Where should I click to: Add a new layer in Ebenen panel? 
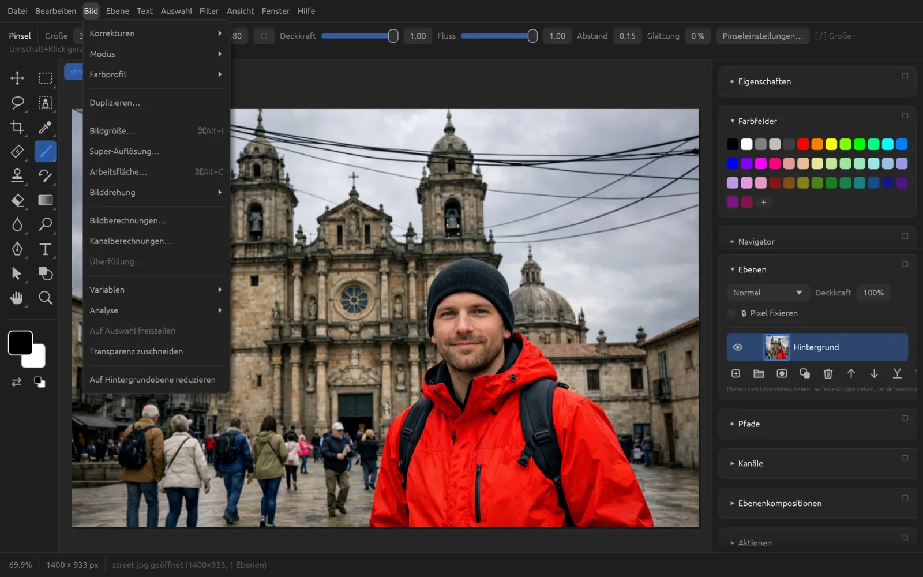(x=736, y=373)
